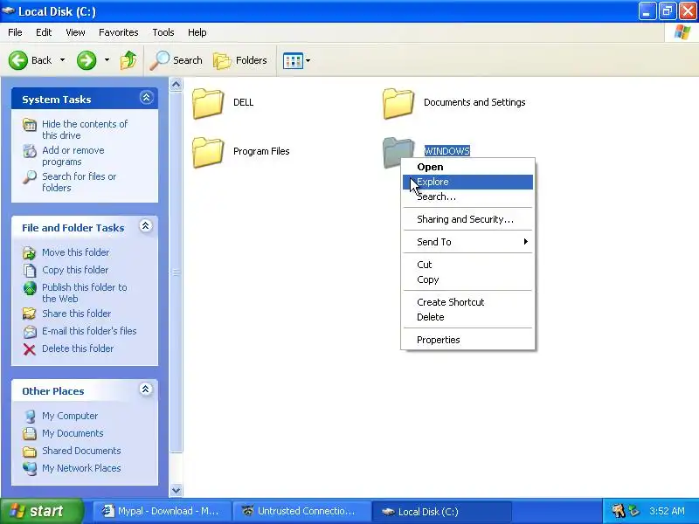Image resolution: width=699 pixels, height=524 pixels.
Task: Click the Program Files folder name
Action: (x=261, y=151)
